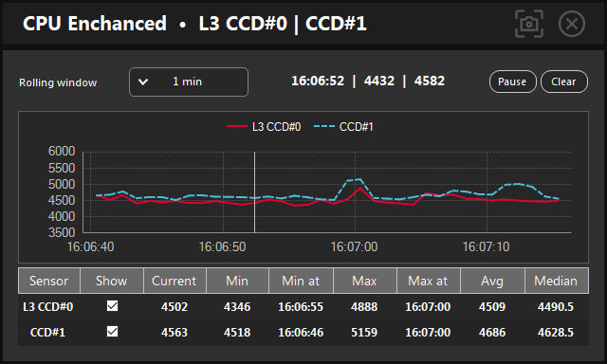Select the L3 CCD#0 row name

point(48,307)
